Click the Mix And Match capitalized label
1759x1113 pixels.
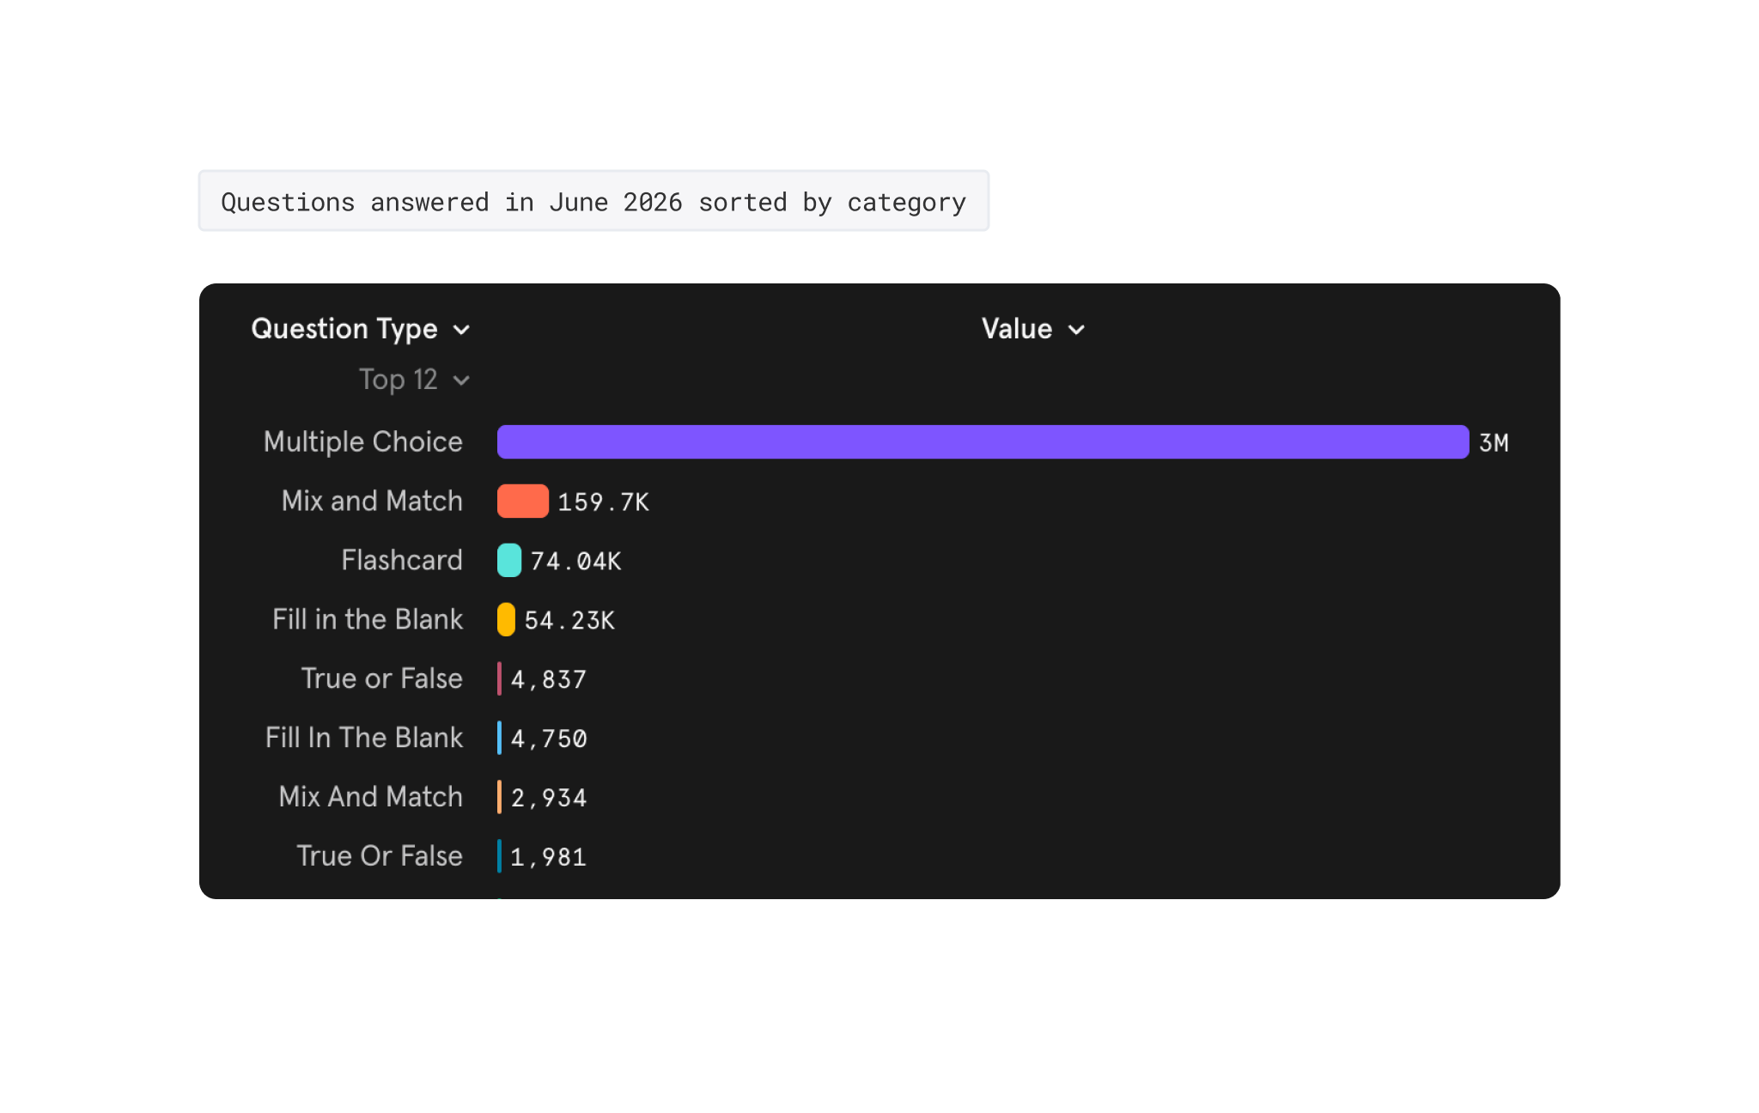coord(370,797)
